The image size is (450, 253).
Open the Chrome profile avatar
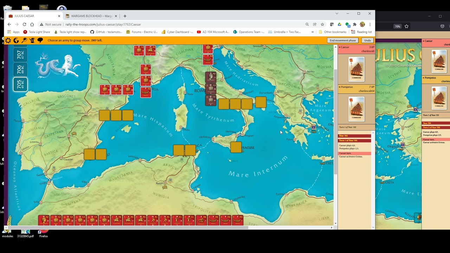[362, 24]
